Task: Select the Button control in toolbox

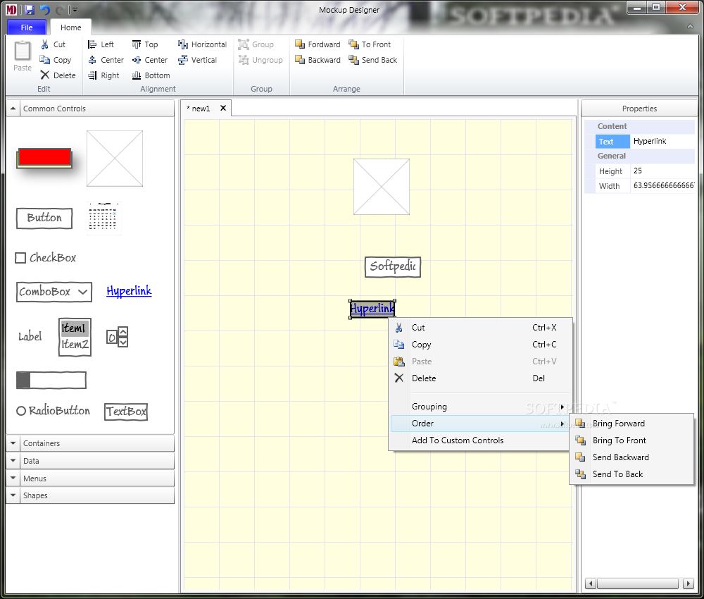Action: (x=44, y=218)
